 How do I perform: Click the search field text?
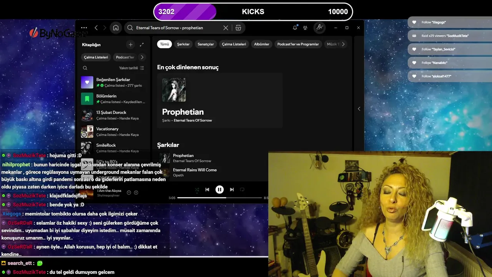click(x=170, y=28)
